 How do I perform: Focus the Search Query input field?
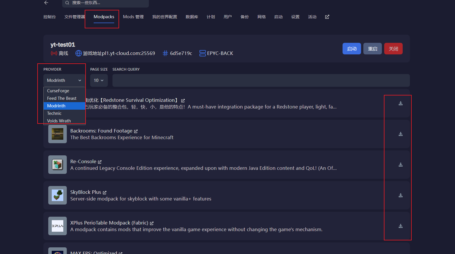pos(261,80)
